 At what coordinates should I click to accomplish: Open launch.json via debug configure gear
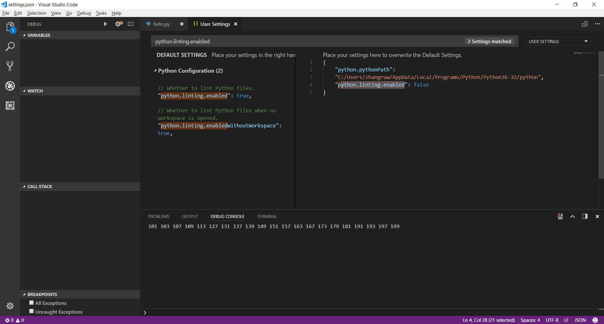click(x=119, y=24)
